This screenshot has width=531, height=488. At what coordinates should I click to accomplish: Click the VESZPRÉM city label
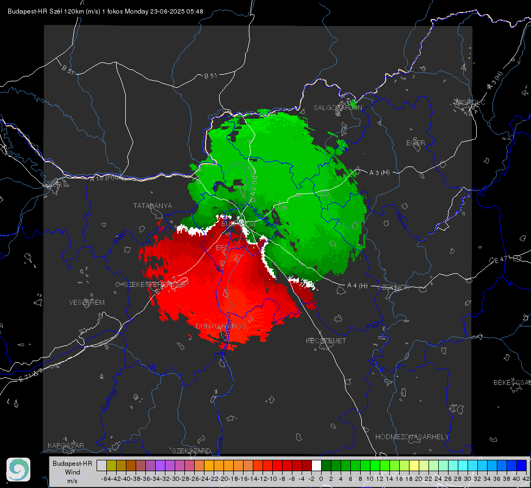point(87,302)
